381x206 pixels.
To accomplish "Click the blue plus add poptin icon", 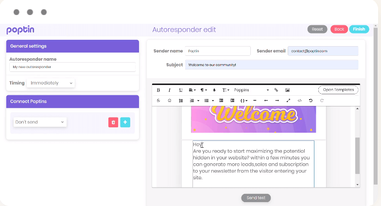I will (125, 122).
